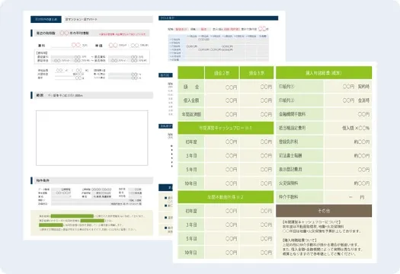Click 3年目 under 年間運営キャッシュフロー
The image size is (400, 274).
point(191,155)
